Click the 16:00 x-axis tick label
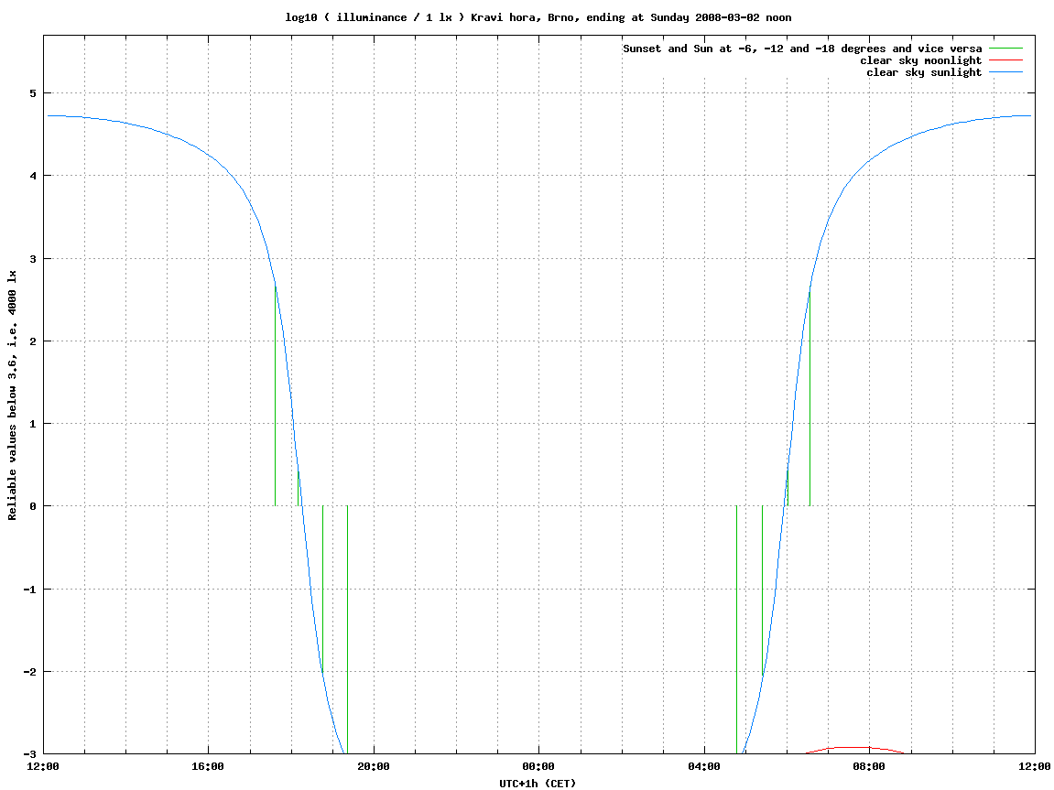Image resolution: width=1054 pixels, height=790 pixels. click(209, 766)
